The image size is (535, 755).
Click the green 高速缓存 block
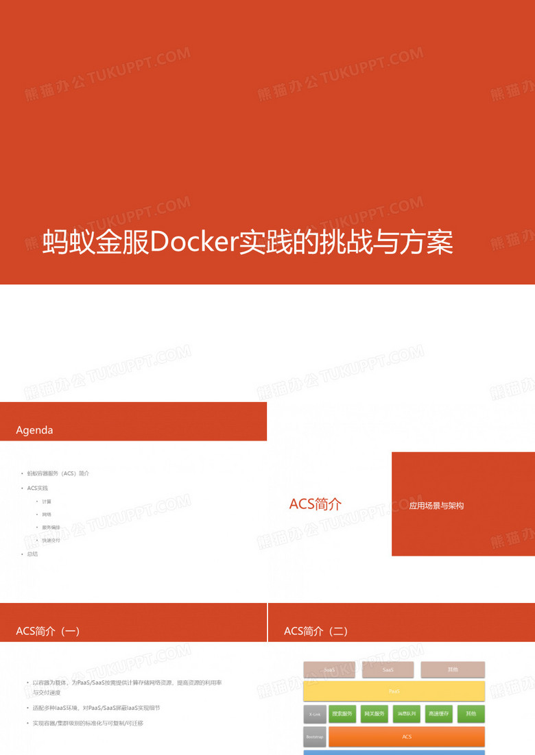point(438,714)
